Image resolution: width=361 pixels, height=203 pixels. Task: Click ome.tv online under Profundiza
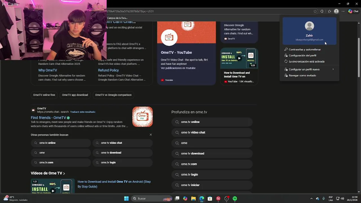click(x=212, y=122)
